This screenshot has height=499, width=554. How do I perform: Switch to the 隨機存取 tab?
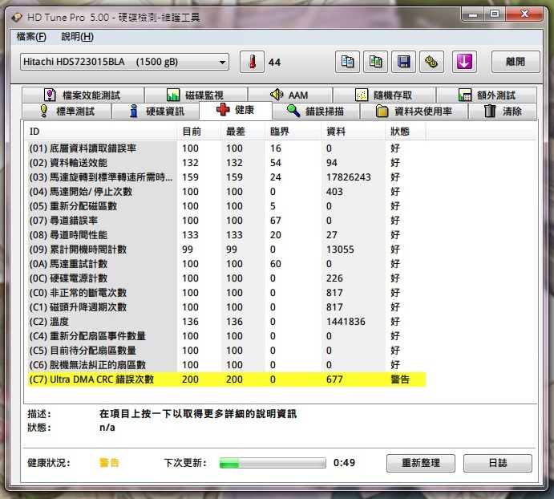pyautogui.click(x=384, y=95)
